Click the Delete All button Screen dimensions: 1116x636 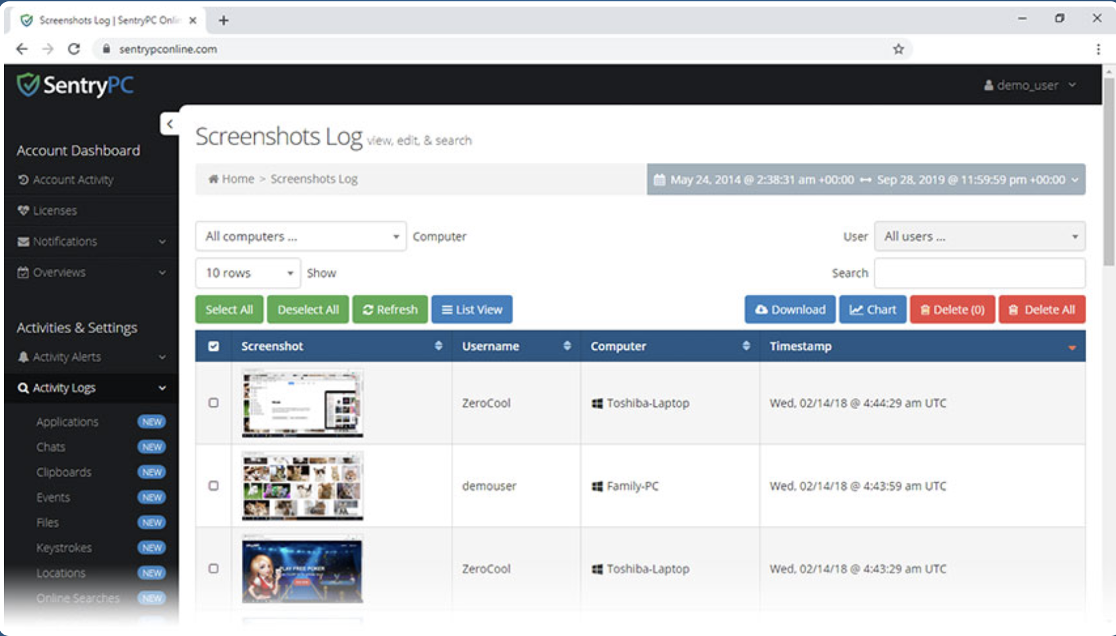click(1042, 309)
